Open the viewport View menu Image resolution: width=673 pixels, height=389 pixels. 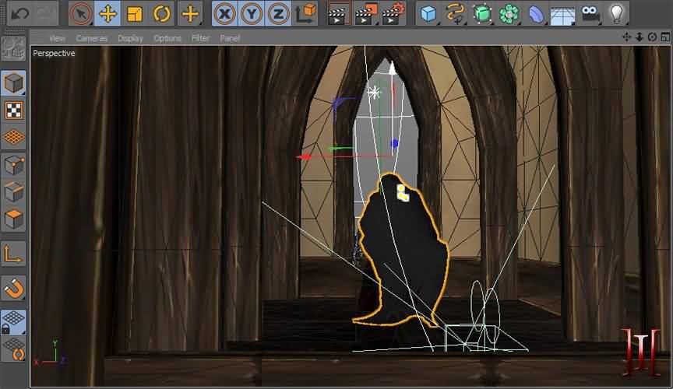[57, 38]
